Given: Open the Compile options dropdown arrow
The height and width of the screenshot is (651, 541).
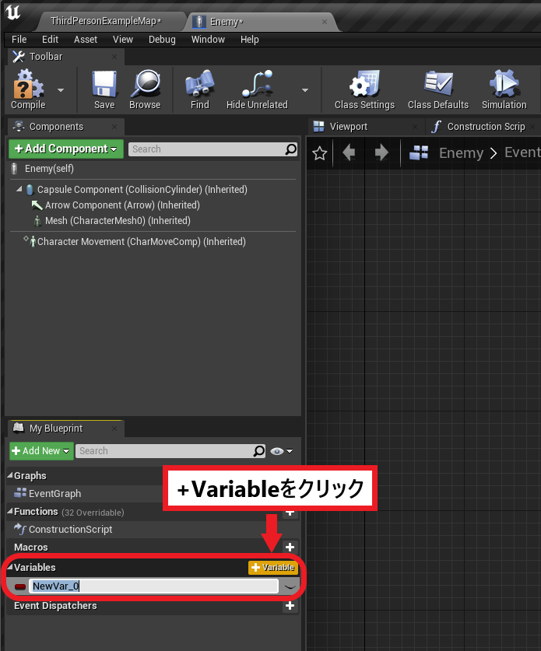Looking at the screenshot, I should 61,90.
